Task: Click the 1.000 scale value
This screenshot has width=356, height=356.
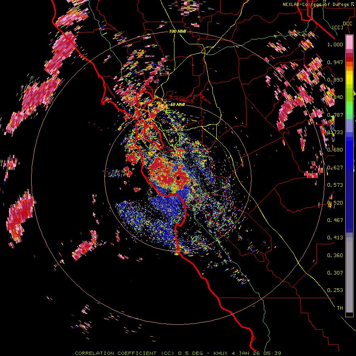Action: click(x=335, y=44)
